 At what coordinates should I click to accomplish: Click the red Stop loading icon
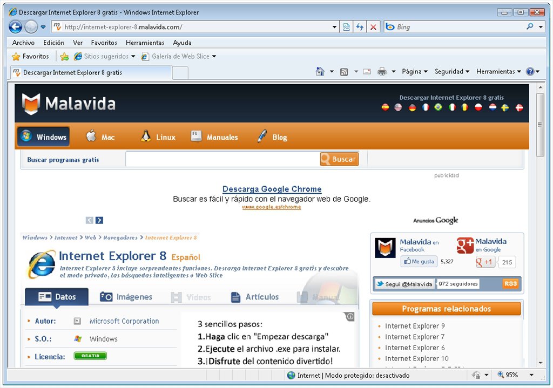pyautogui.click(x=373, y=27)
